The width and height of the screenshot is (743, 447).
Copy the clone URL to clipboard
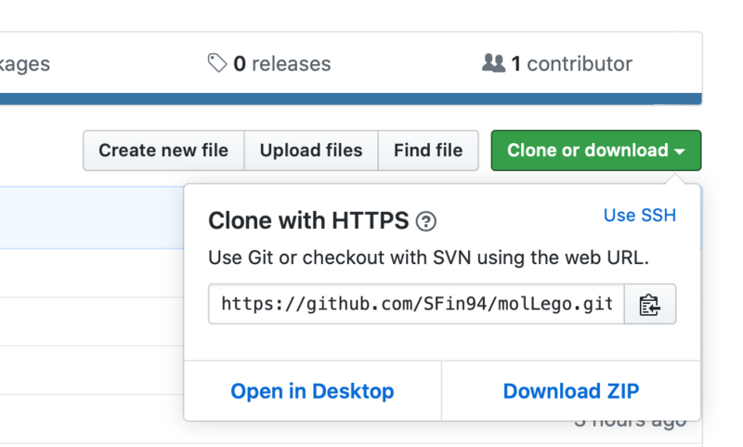click(x=650, y=304)
